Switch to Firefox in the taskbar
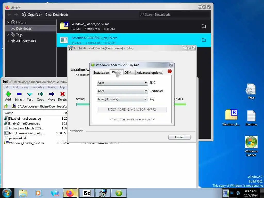The image size is (264, 198). (x=70, y=193)
